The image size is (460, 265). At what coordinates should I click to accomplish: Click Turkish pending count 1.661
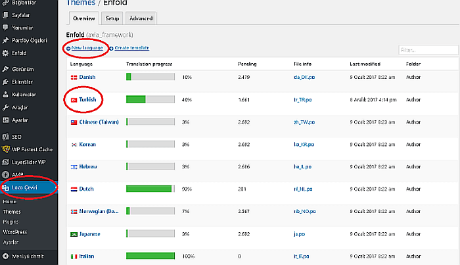[244, 100]
